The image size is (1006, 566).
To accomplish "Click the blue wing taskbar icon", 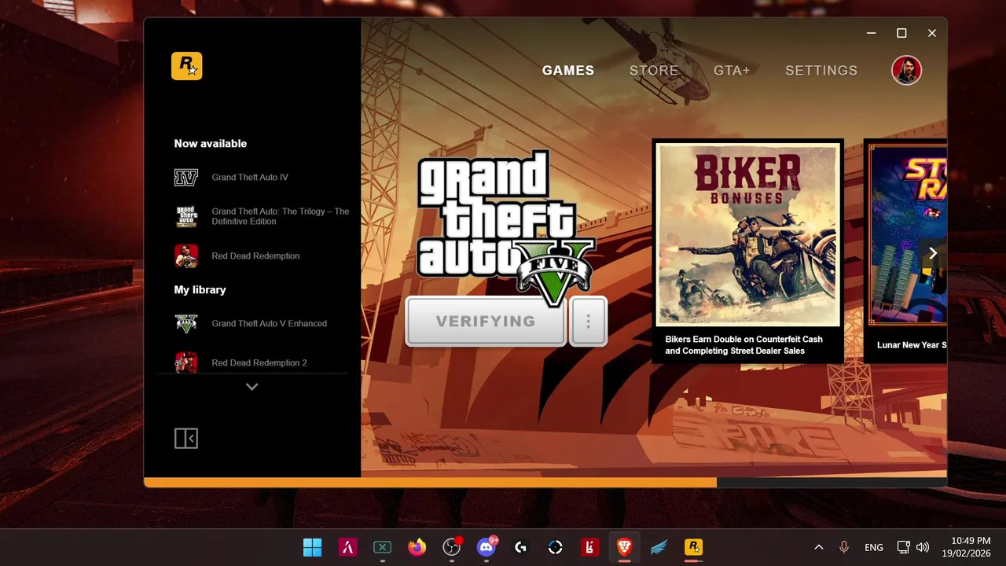I will 659,547.
